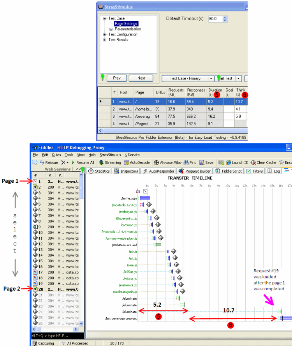Click All Processes filter in status bar

point(75,343)
